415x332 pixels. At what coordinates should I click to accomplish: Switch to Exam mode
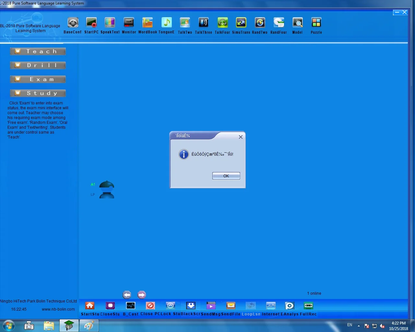pyautogui.click(x=38, y=79)
